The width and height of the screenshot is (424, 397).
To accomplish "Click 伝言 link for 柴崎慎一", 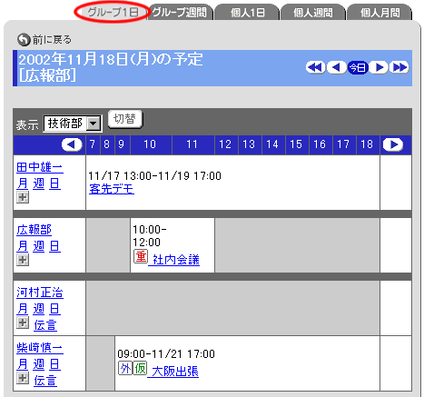I will point(45,381).
